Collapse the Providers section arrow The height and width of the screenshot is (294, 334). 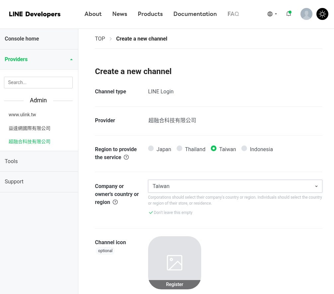(71, 59)
